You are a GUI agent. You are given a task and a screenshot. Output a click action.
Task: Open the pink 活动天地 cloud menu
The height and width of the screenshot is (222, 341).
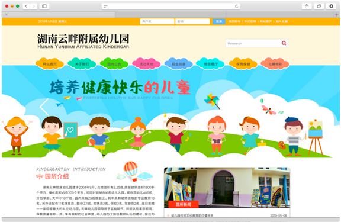point(146,64)
